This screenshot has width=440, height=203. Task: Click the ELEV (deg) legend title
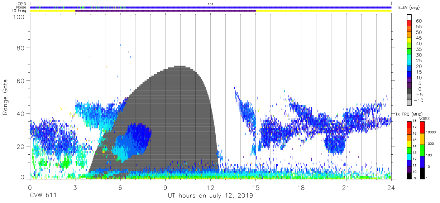pyautogui.click(x=409, y=8)
